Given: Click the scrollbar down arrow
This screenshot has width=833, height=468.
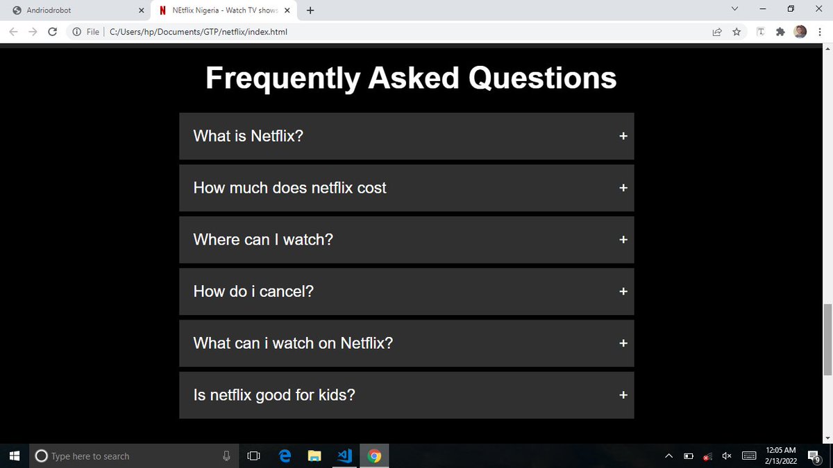Looking at the screenshot, I should tap(827, 438).
